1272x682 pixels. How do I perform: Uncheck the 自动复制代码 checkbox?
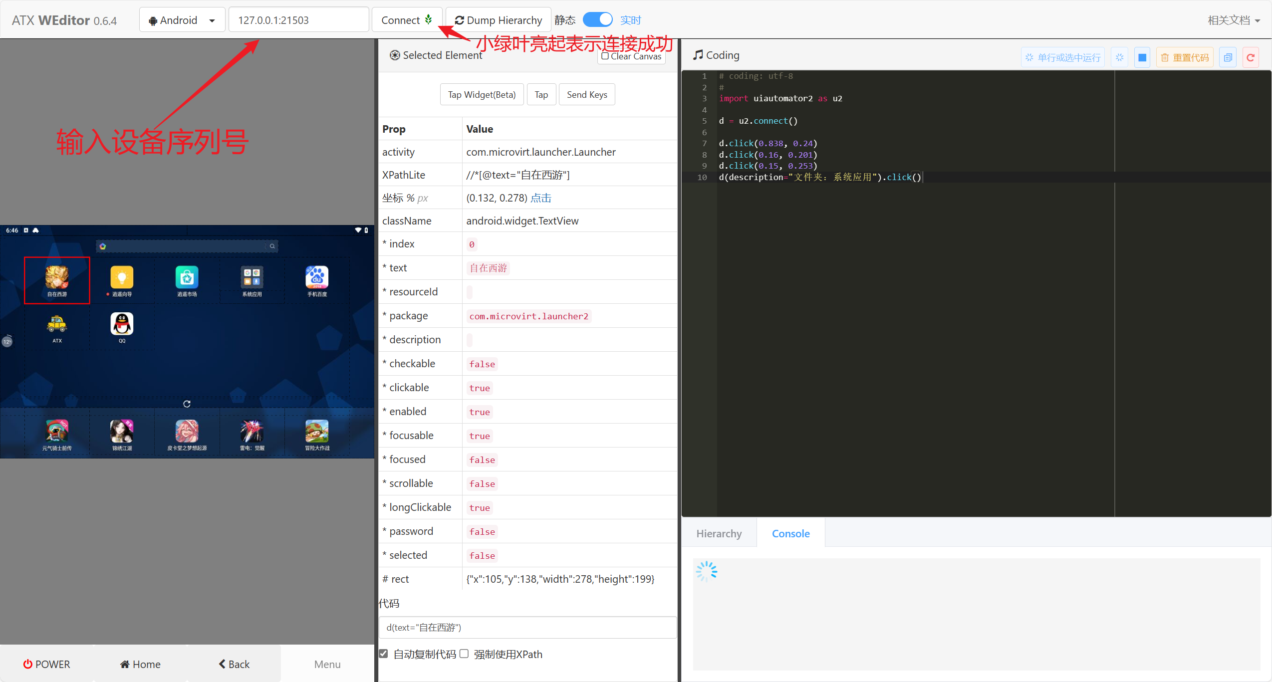[x=383, y=654]
